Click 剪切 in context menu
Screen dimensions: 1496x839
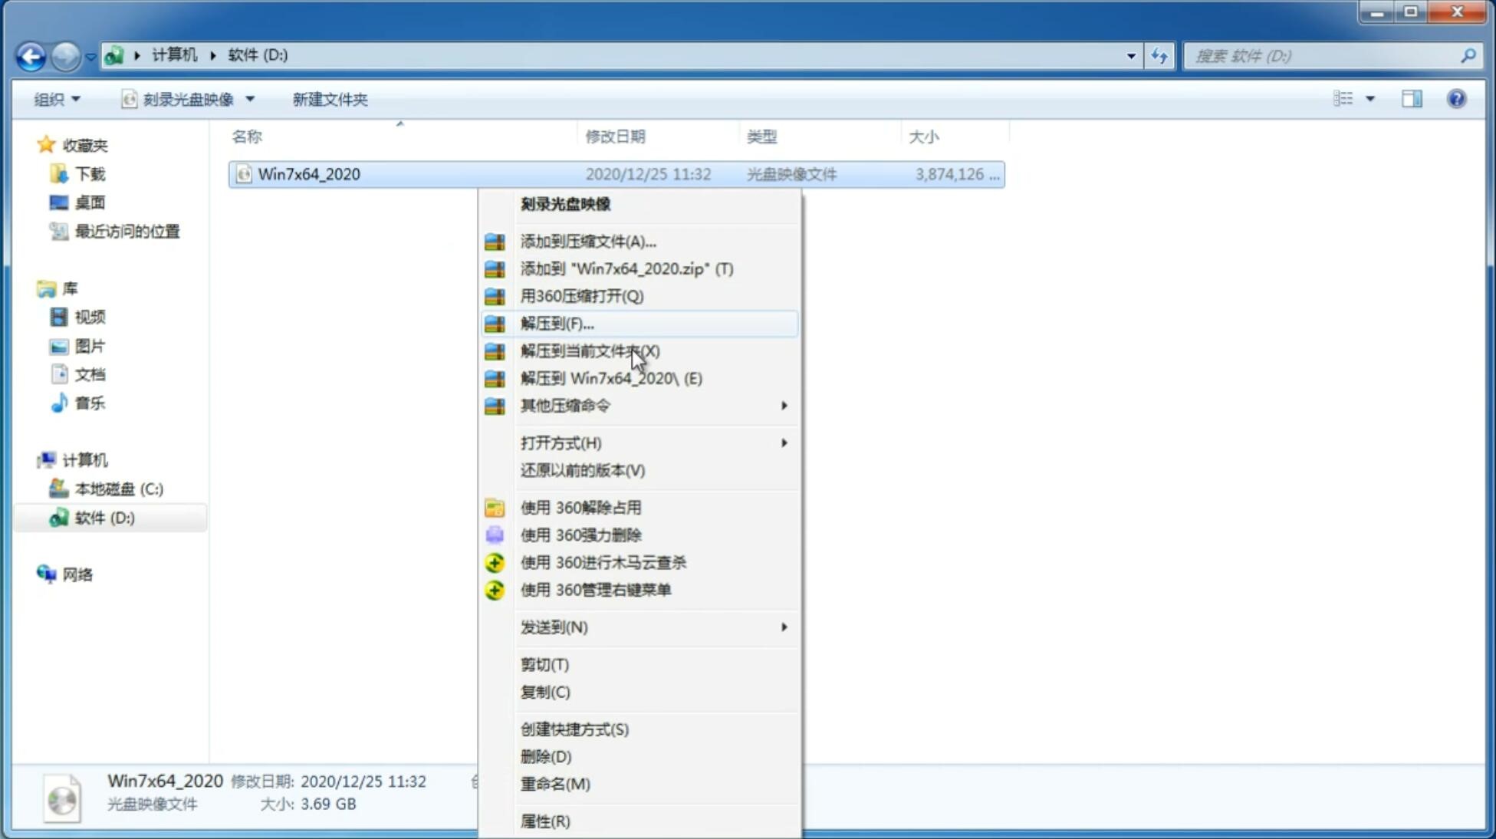click(x=544, y=664)
